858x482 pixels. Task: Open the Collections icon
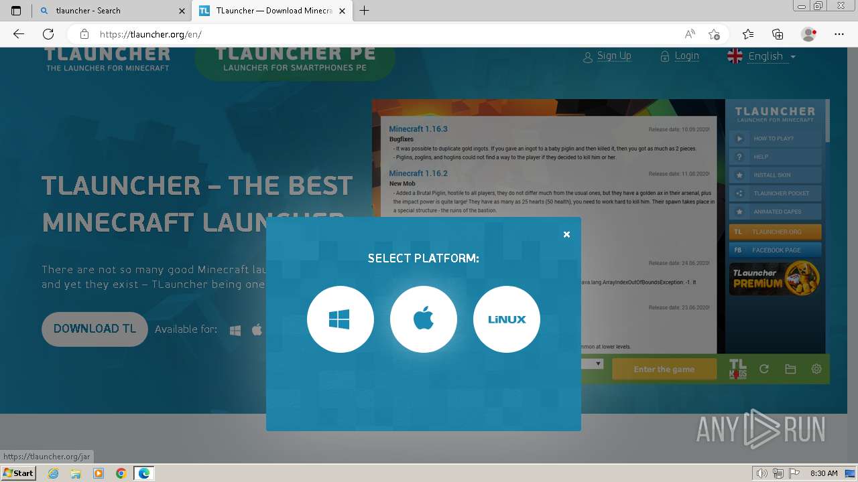click(x=778, y=34)
